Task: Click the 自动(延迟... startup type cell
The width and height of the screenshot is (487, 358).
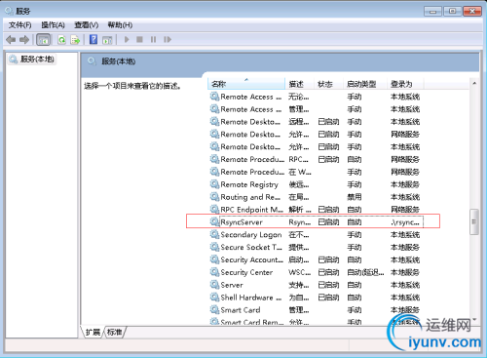Action: 365,272
